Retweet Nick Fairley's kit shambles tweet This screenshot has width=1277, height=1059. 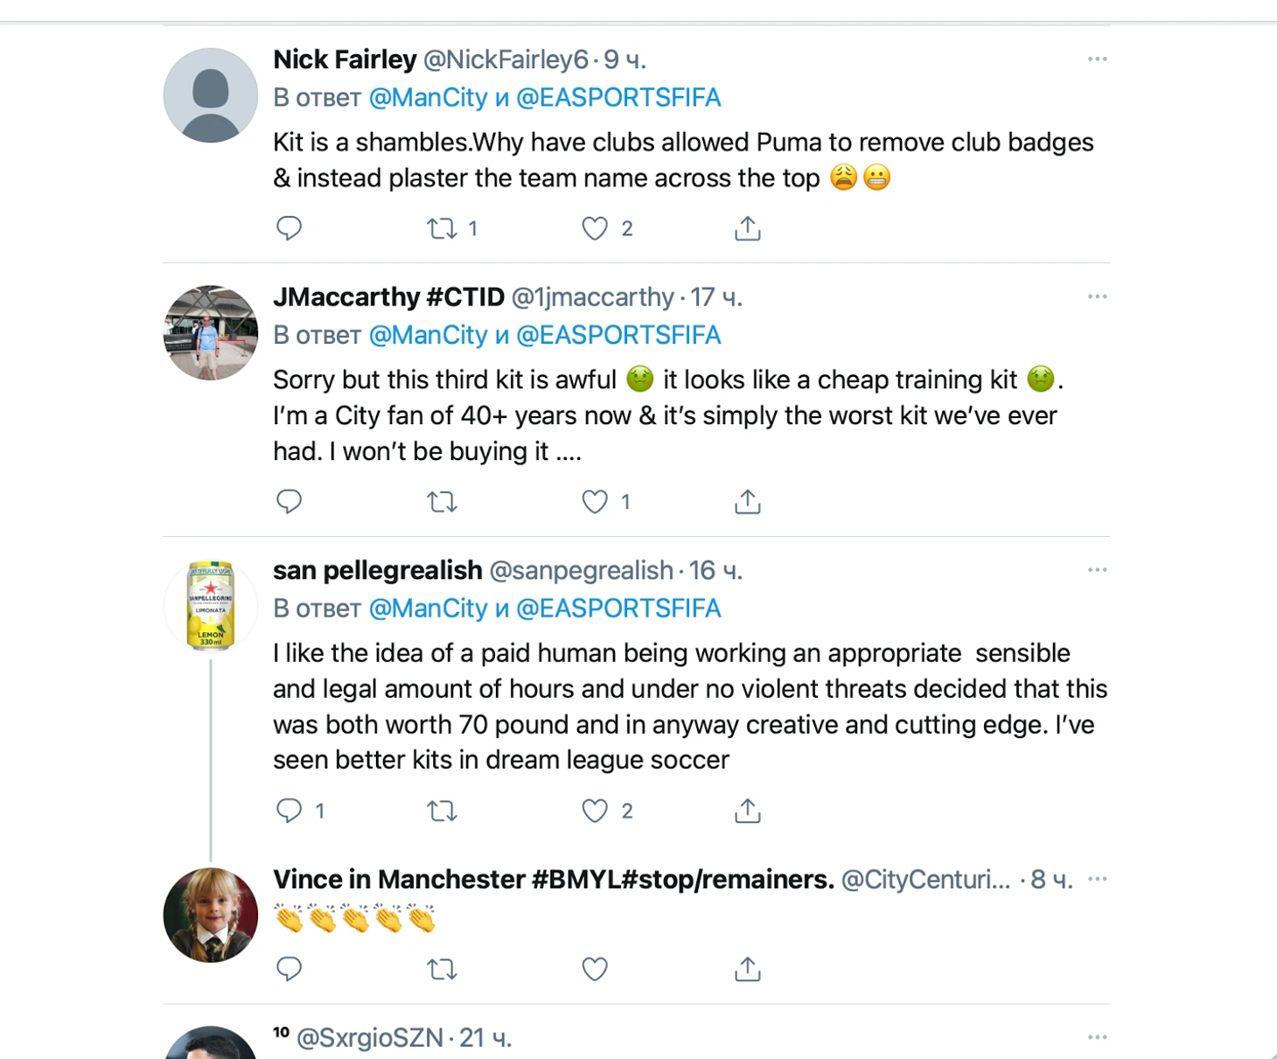442,228
